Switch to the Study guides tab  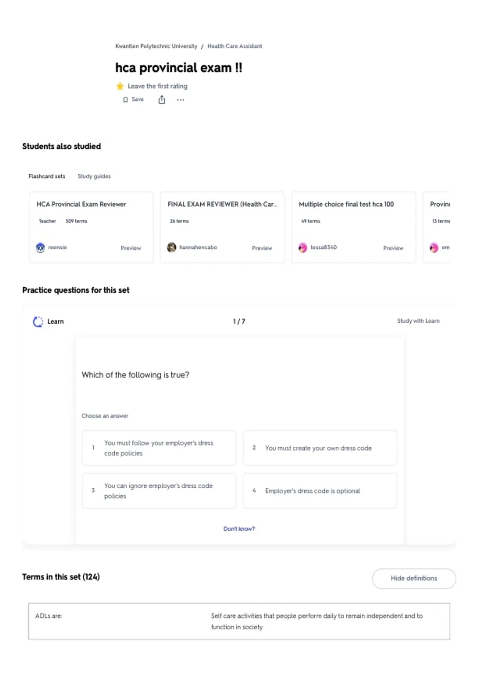pyautogui.click(x=94, y=176)
